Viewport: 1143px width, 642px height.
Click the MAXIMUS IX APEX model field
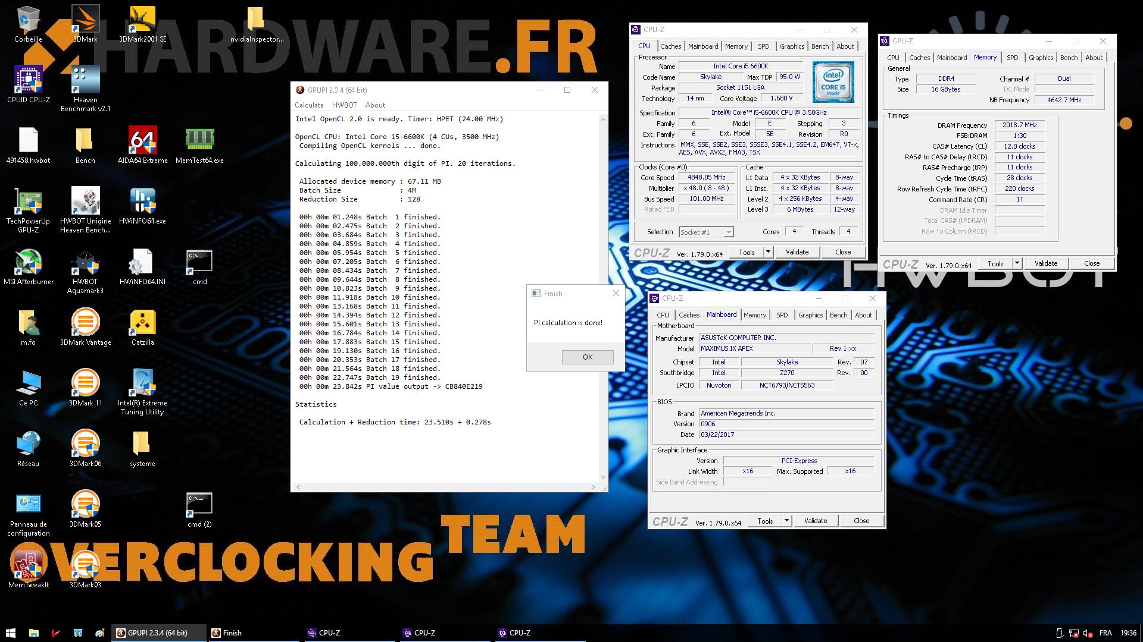(755, 348)
